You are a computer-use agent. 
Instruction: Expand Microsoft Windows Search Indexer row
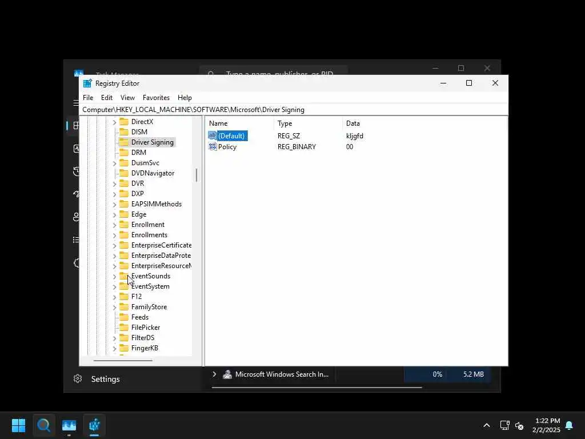[214, 374]
